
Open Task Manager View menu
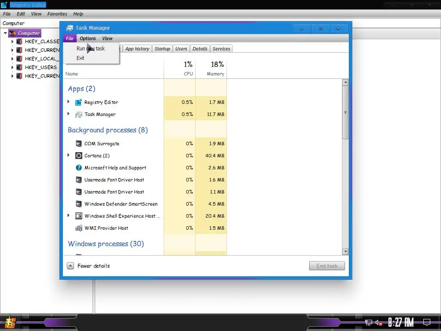(x=107, y=38)
